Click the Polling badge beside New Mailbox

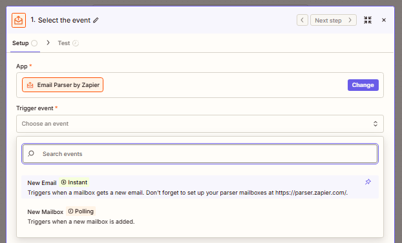tap(81, 211)
